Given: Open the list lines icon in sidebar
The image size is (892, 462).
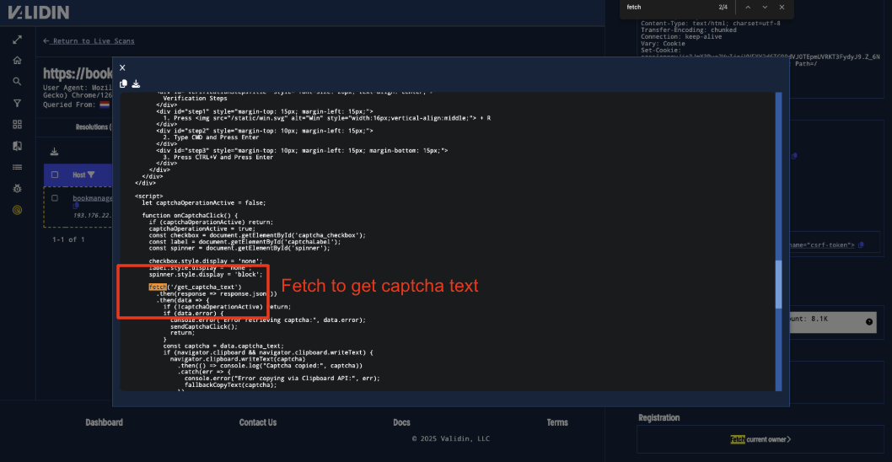Looking at the screenshot, I should tap(17, 167).
